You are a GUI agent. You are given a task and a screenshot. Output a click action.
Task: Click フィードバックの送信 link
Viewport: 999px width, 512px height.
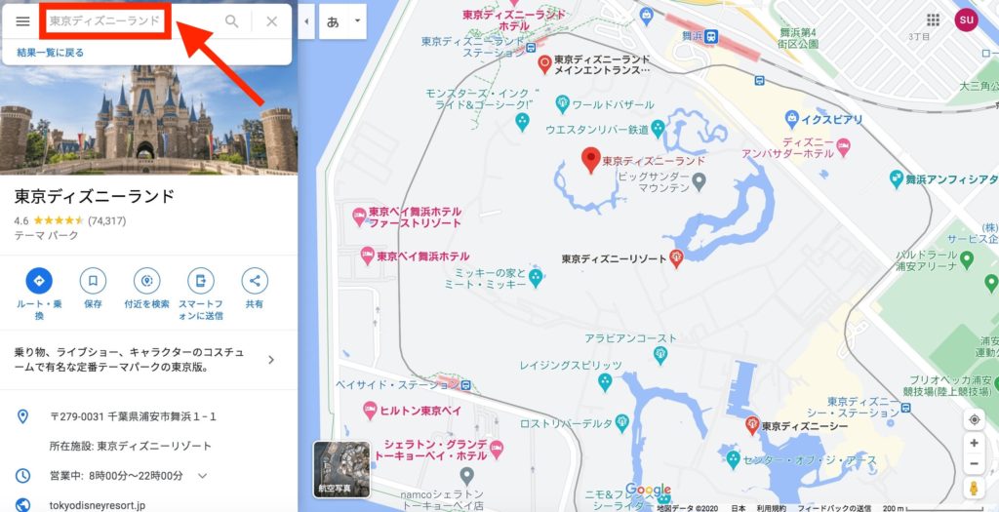(834, 507)
